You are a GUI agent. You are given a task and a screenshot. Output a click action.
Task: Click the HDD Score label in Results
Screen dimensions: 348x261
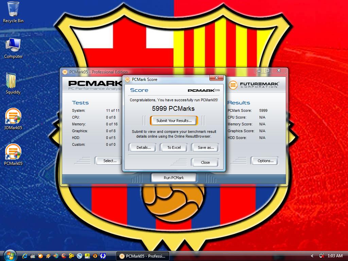pyautogui.click(x=237, y=138)
